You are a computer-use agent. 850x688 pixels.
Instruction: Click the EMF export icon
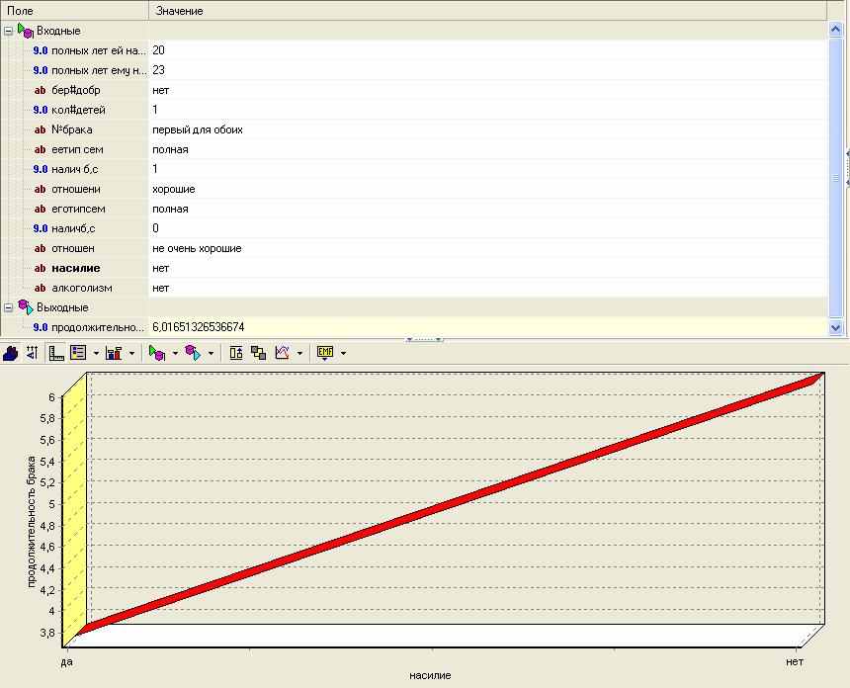click(x=325, y=353)
